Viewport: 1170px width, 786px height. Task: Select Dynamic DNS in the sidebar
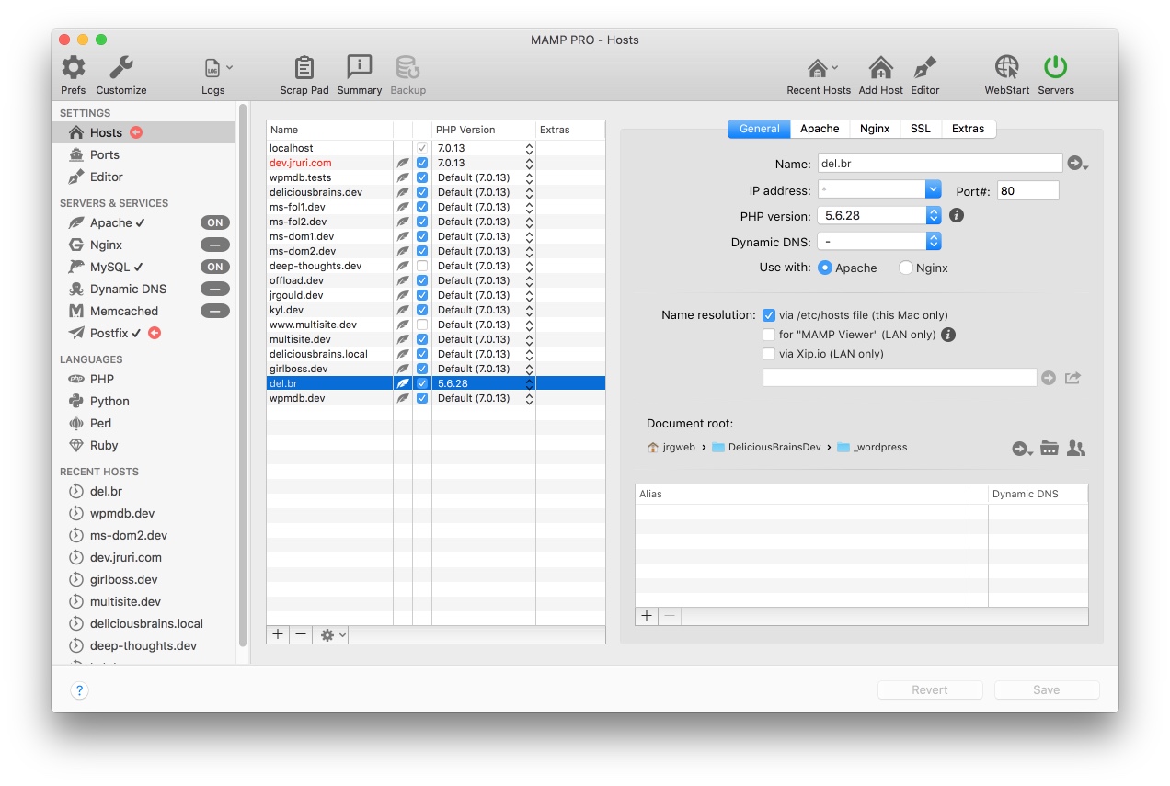pyautogui.click(x=128, y=289)
